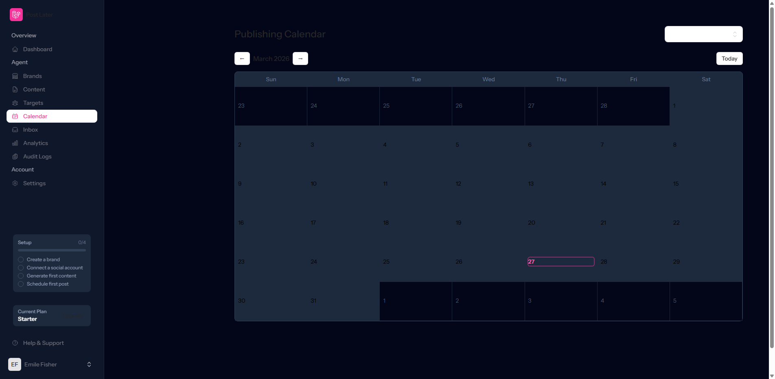775x379 pixels.
Task: Open Analytics using the bar chart icon
Action: pos(15,143)
